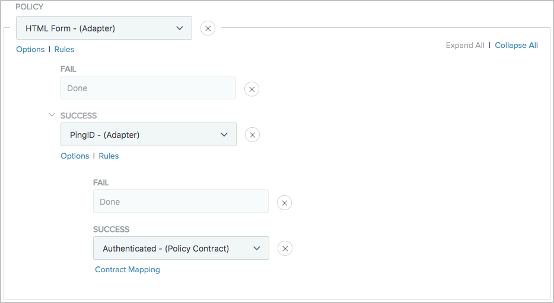Collapse the SUCCESS branch using its chevron
Screen dimensions: 554x303
[52, 115]
